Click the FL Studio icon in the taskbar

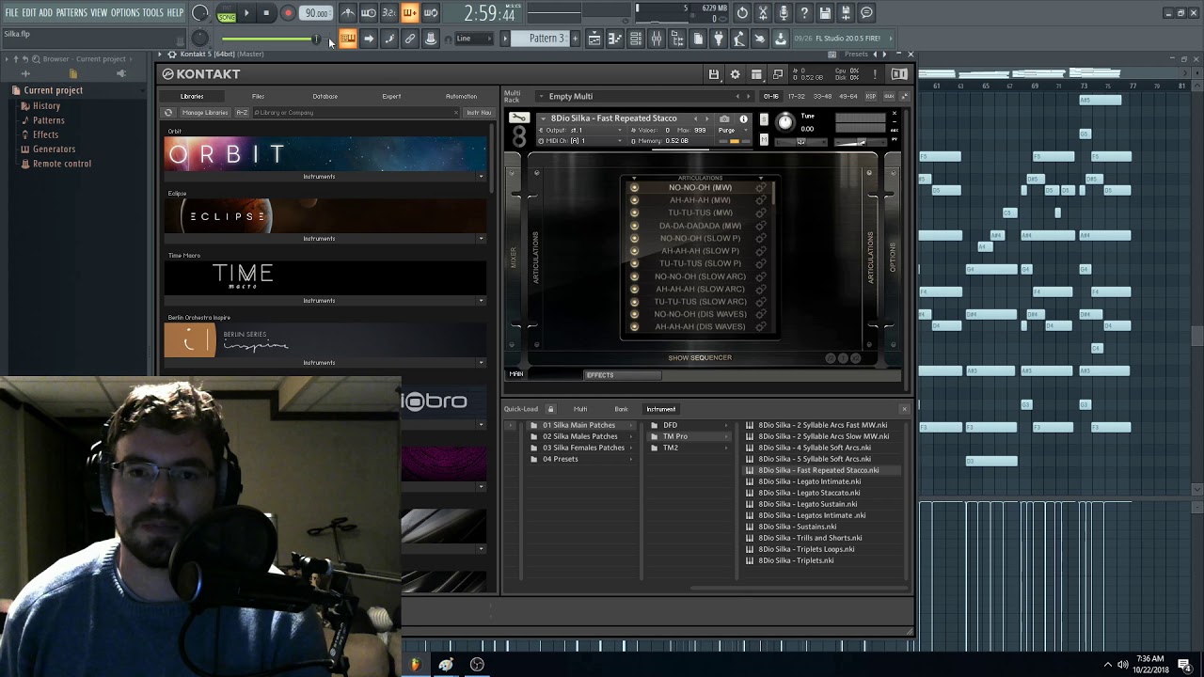(415, 665)
